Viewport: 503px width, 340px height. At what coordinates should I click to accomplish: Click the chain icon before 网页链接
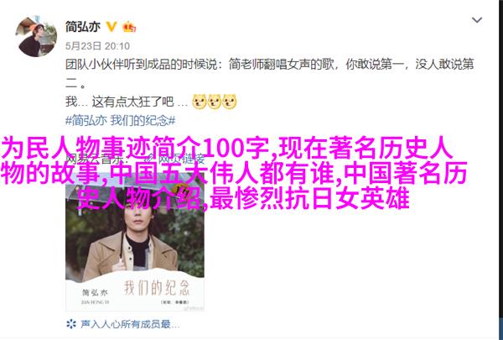[x=149, y=159]
